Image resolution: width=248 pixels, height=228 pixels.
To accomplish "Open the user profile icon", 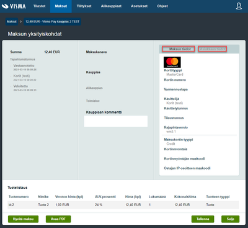I will 239,6.
